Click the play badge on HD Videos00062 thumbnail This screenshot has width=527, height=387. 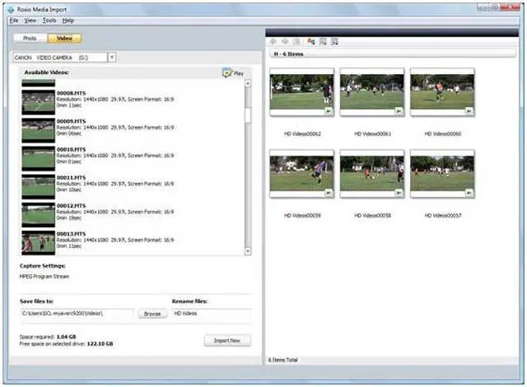click(329, 110)
